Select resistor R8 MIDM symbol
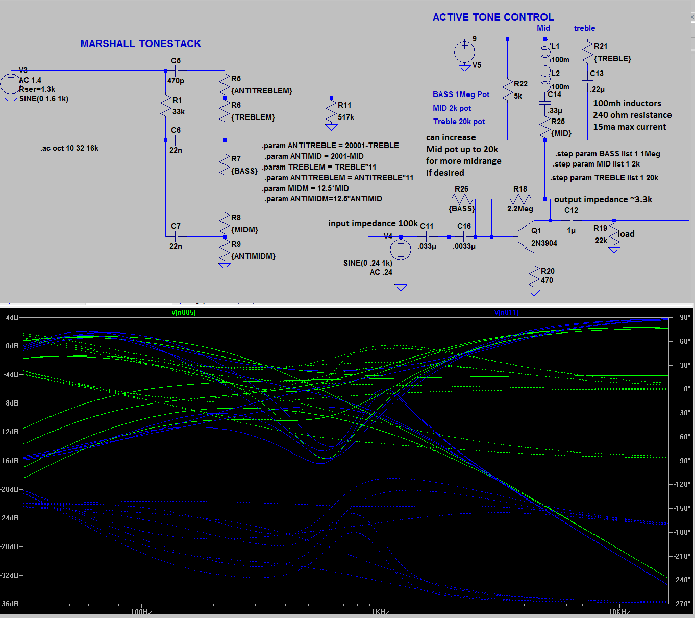 click(225, 223)
